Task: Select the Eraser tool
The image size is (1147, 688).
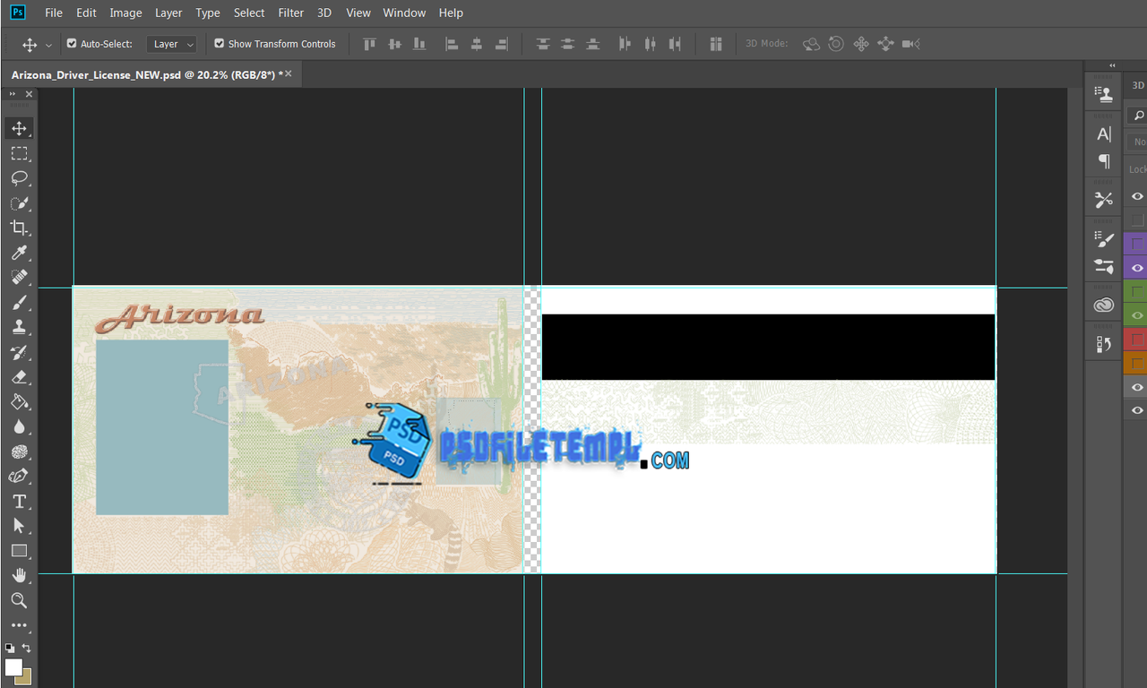Action: 19,377
